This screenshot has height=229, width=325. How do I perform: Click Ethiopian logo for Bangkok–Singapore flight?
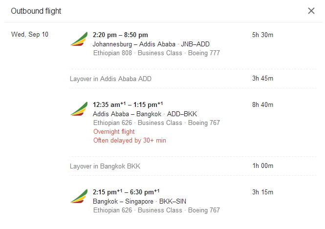(79, 197)
